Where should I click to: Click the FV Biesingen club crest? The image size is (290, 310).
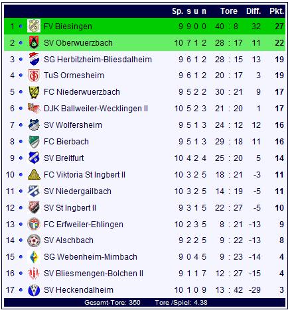34,26
